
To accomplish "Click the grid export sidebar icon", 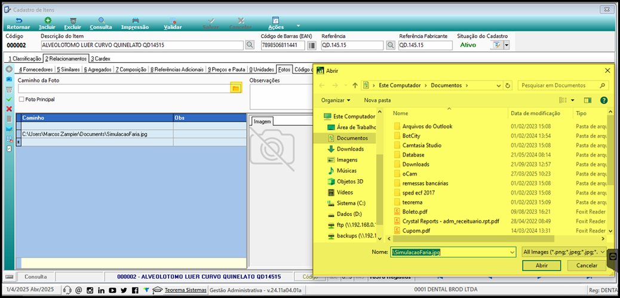I will [x=9, y=139].
